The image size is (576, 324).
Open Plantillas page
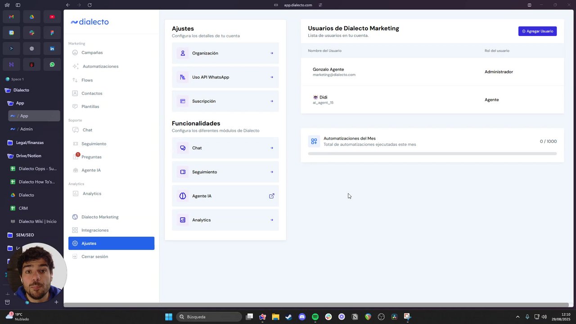point(90,107)
